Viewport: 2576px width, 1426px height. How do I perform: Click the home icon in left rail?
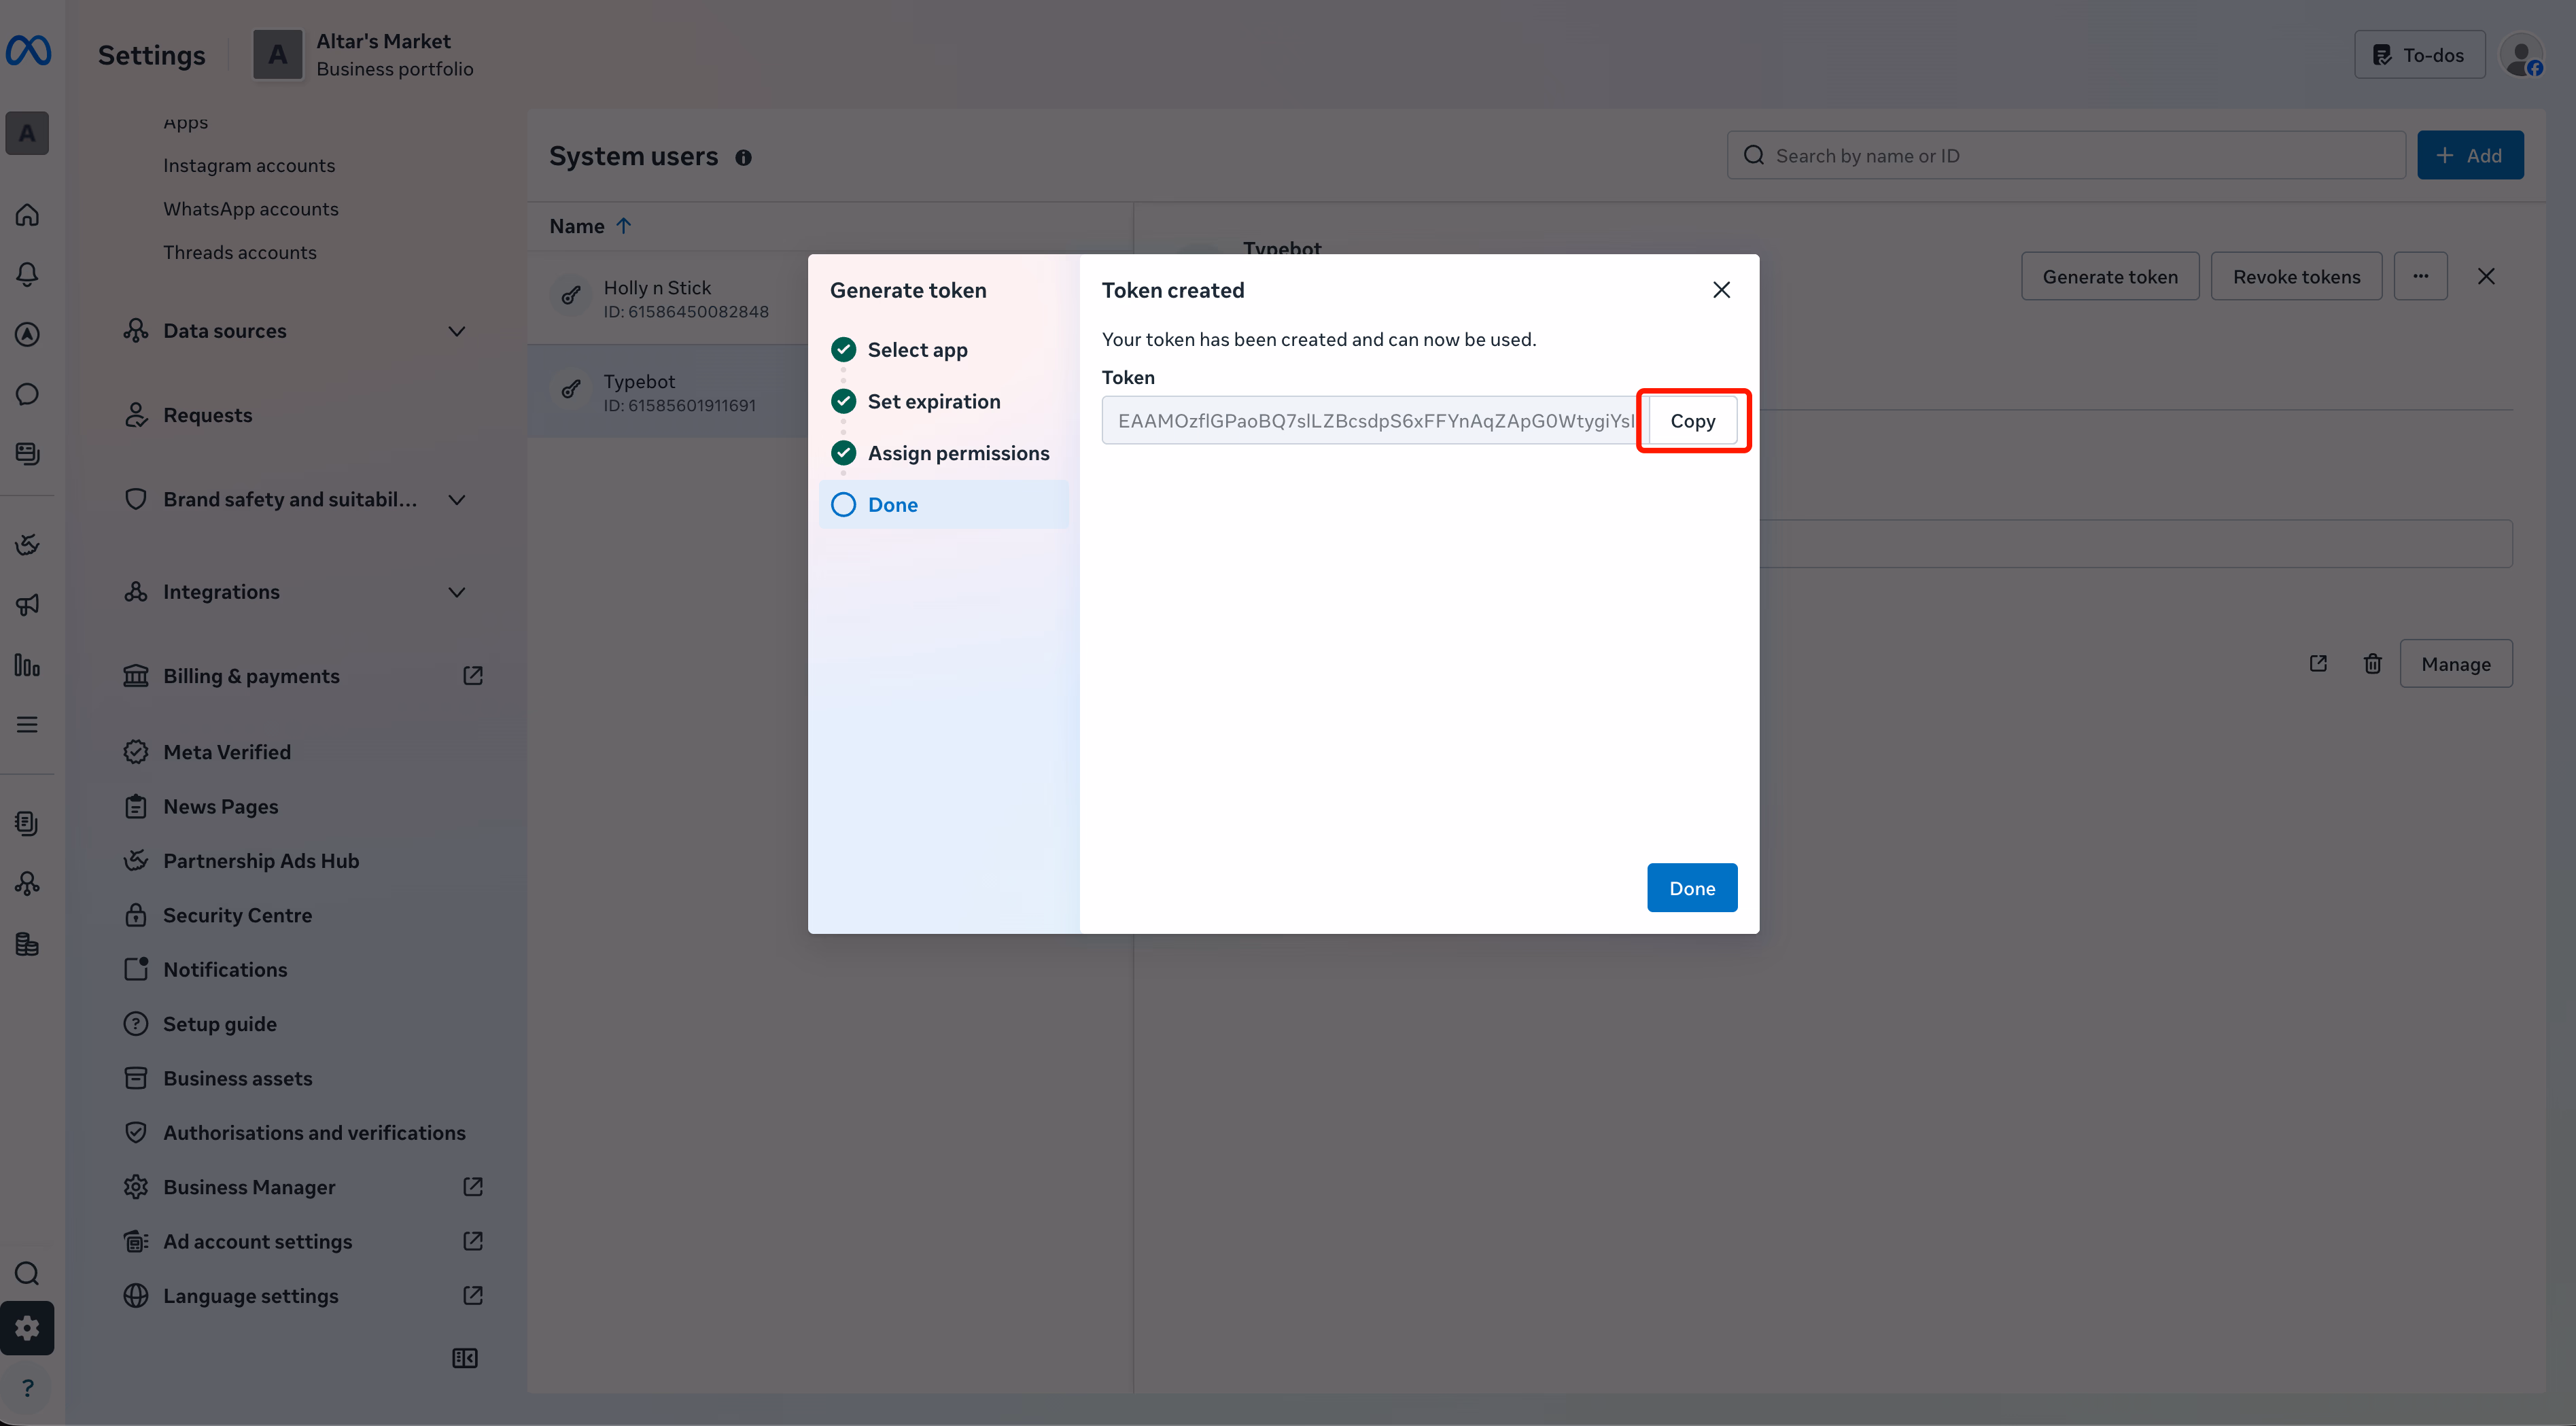pos(27,215)
